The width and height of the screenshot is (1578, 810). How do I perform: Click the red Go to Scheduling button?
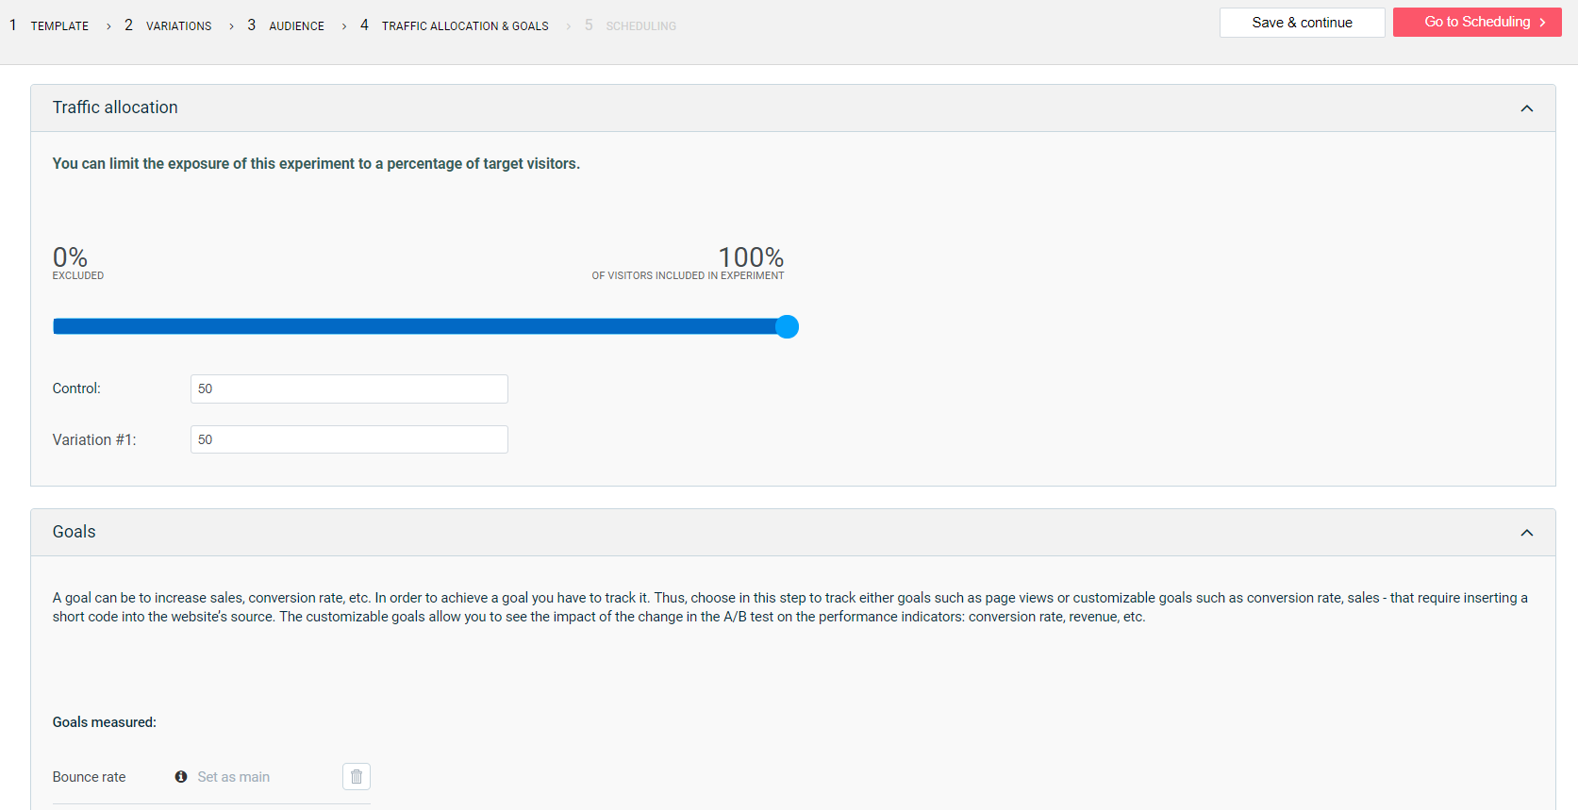[1476, 23]
